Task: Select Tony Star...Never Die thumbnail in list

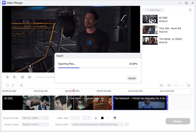Action: pos(150,30)
